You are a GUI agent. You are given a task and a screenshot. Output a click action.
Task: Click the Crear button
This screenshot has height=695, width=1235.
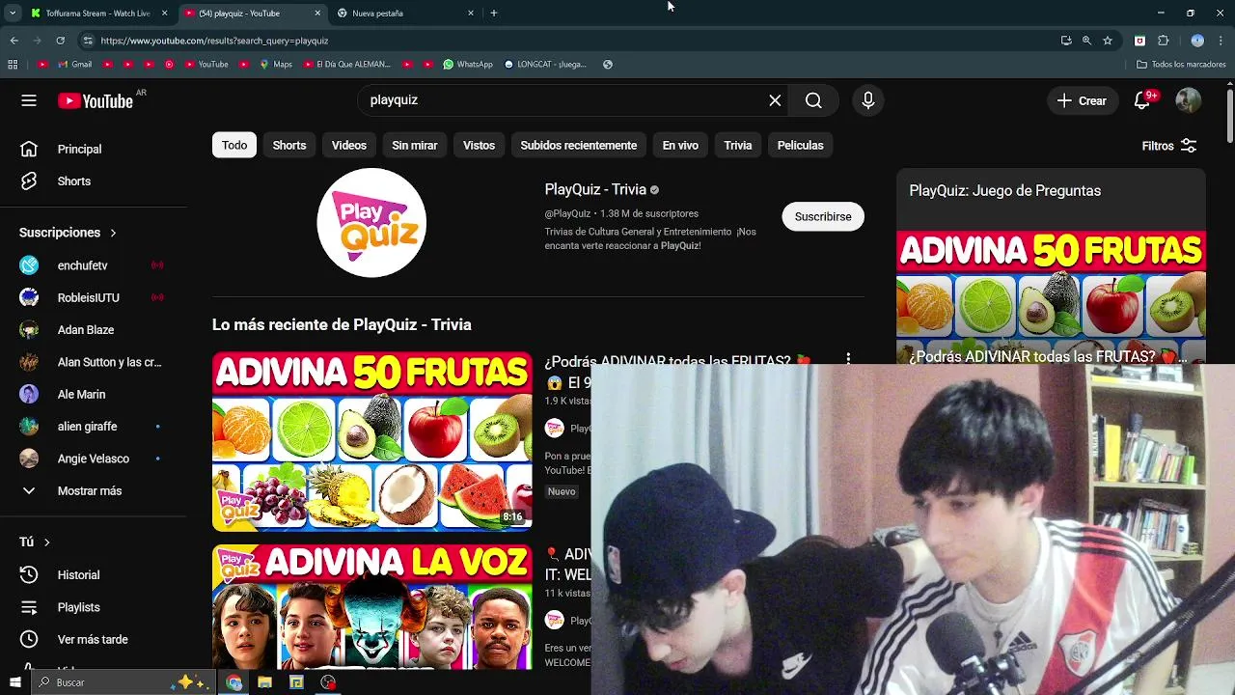1082,100
